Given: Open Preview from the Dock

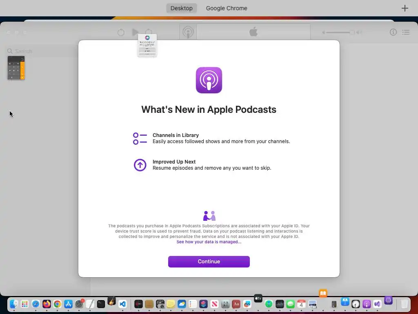Looking at the screenshot, I should (x=312, y=304).
